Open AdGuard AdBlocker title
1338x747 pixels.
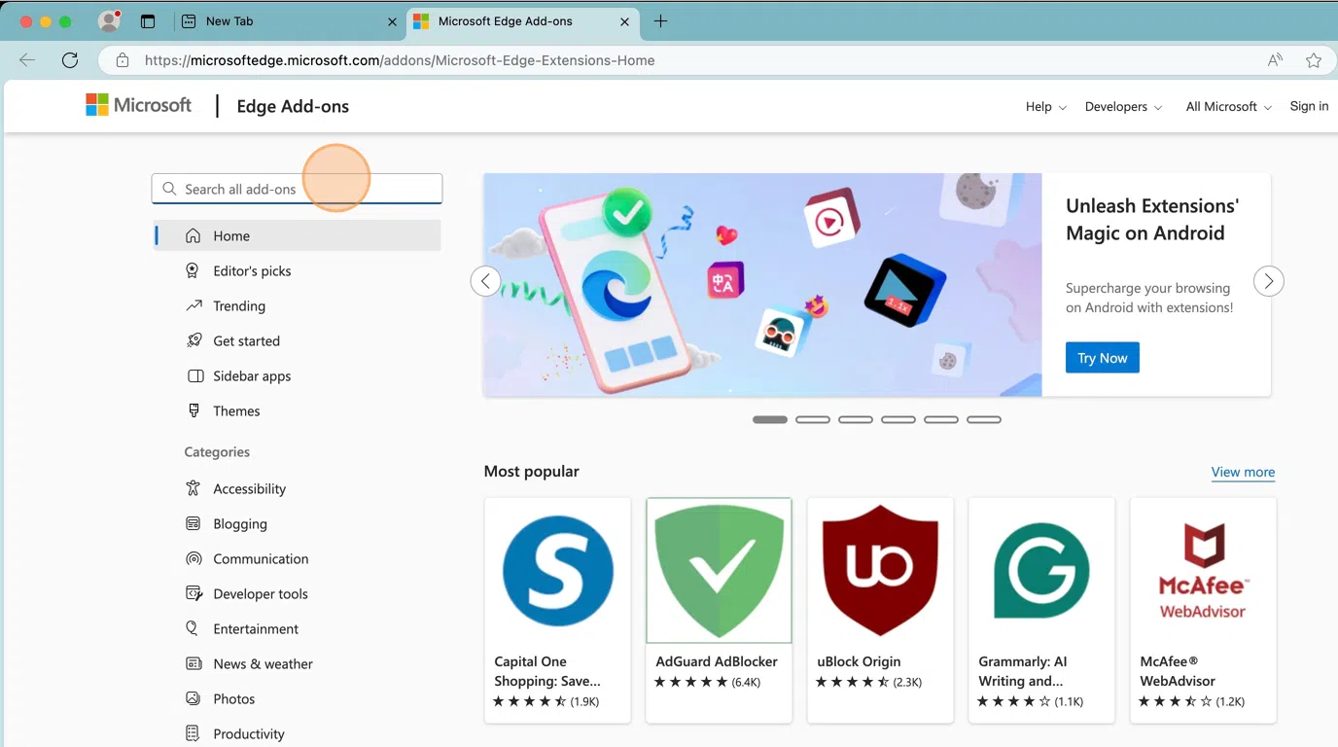tap(717, 661)
